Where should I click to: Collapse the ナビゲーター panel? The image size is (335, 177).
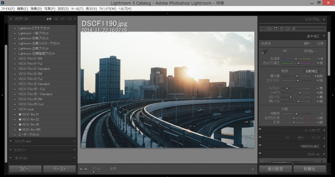(11, 19)
